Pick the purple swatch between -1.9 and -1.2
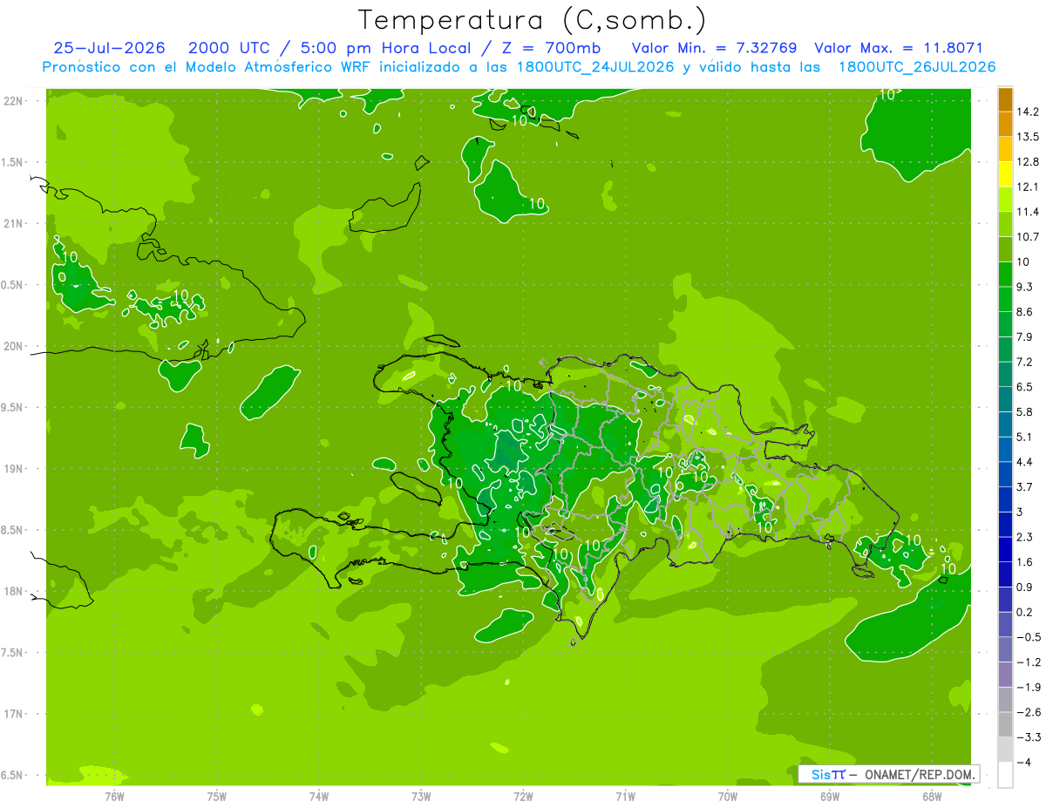1046x808 pixels. [x=1005, y=675]
